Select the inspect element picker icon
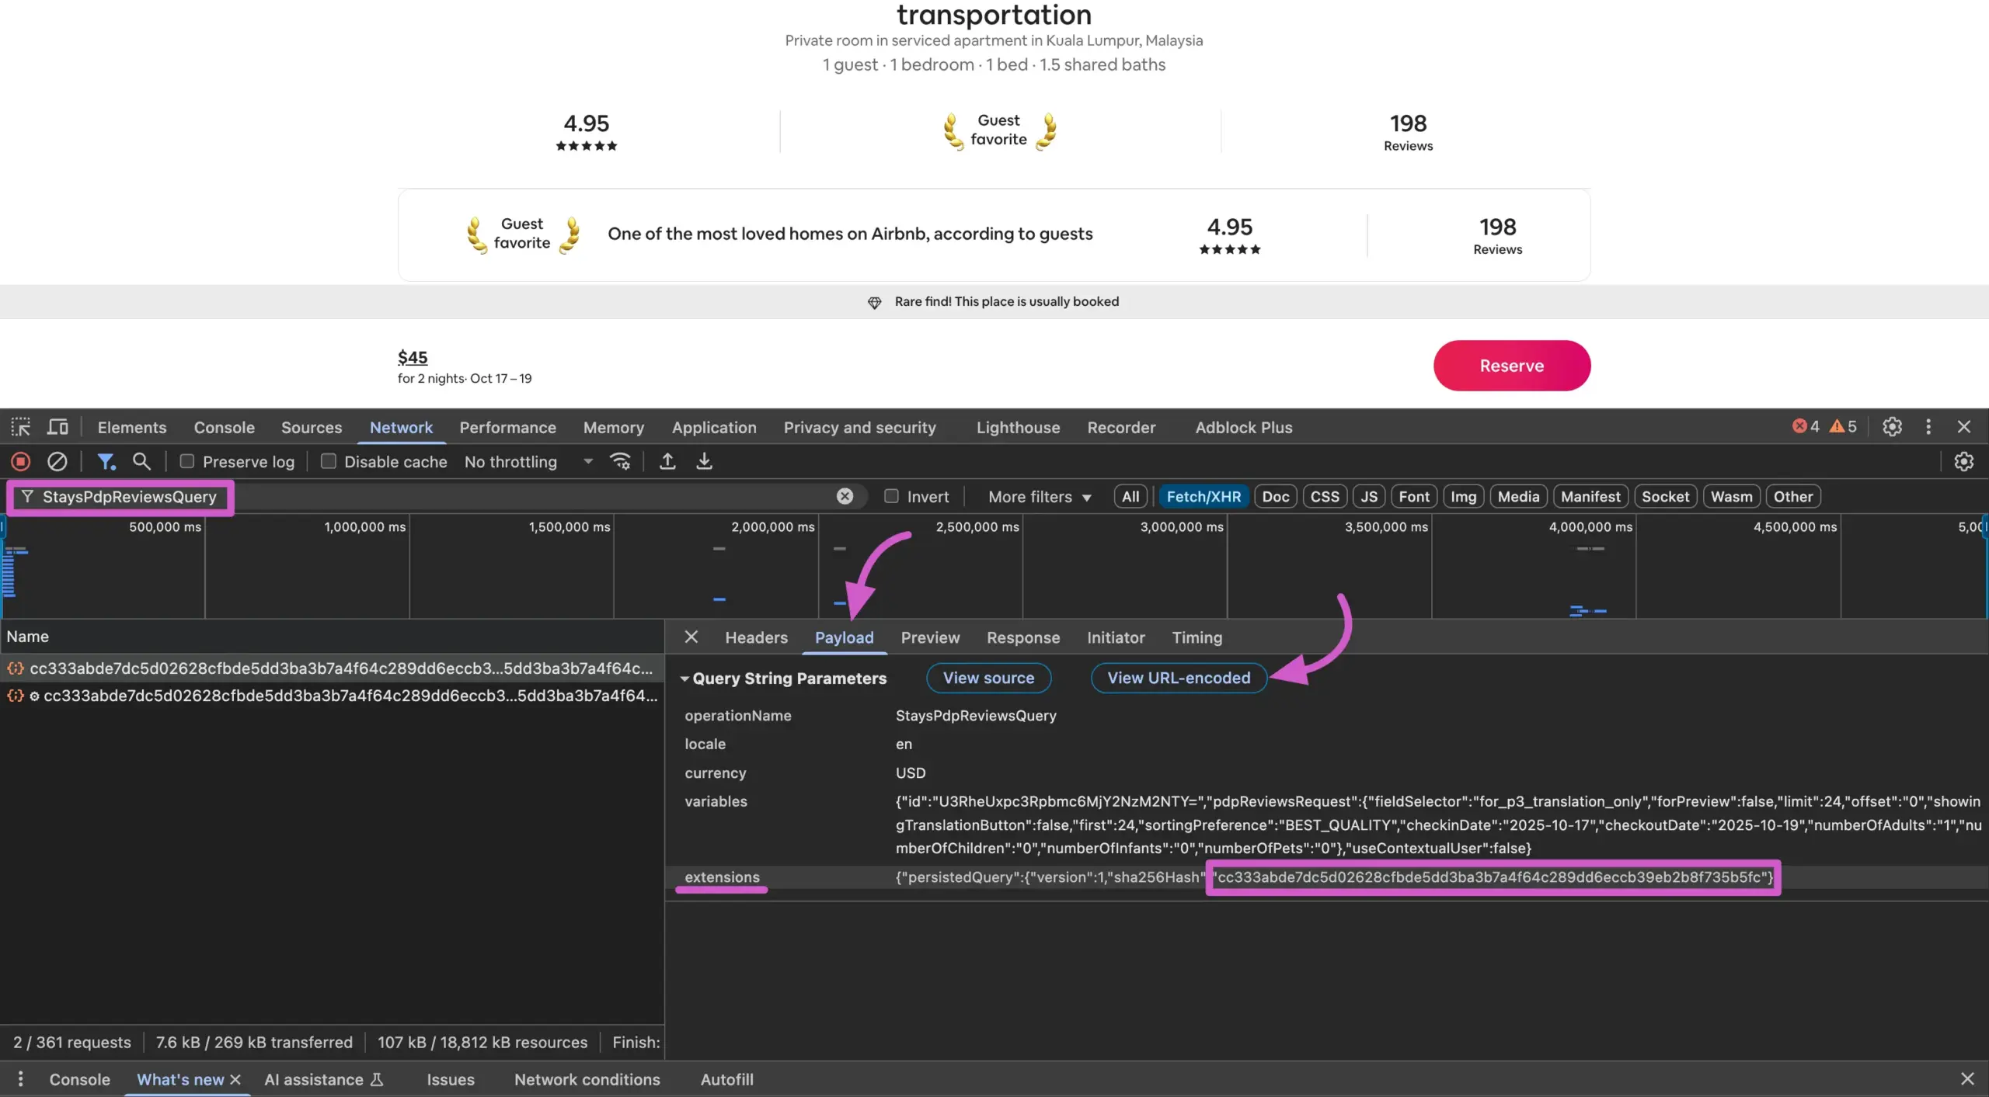Screen dimensions: 1989x1097 point(20,427)
